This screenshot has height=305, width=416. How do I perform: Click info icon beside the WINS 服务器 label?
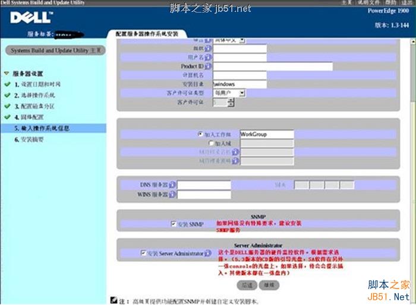tap(172, 195)
